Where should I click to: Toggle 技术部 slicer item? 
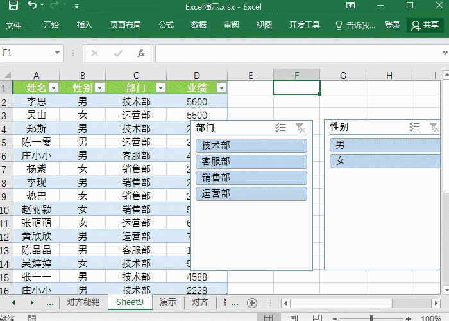251,146
